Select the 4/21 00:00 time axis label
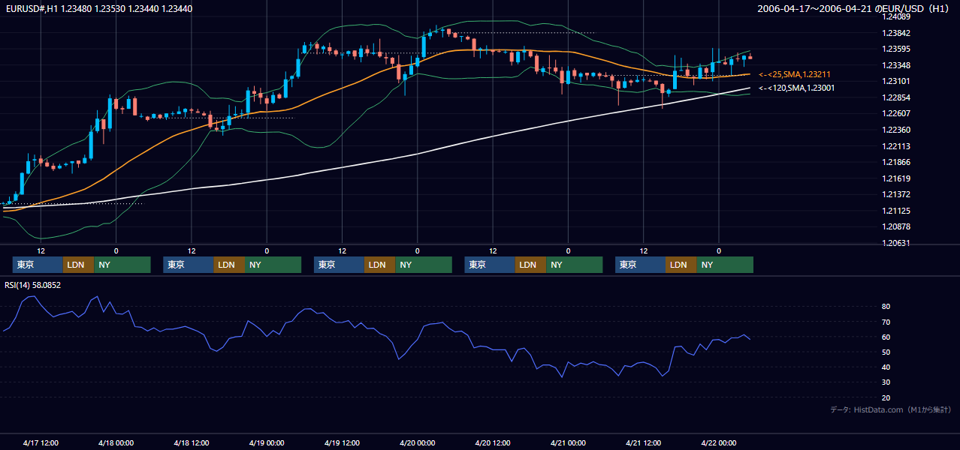This screenshot has width=960, height=450. 568,443
